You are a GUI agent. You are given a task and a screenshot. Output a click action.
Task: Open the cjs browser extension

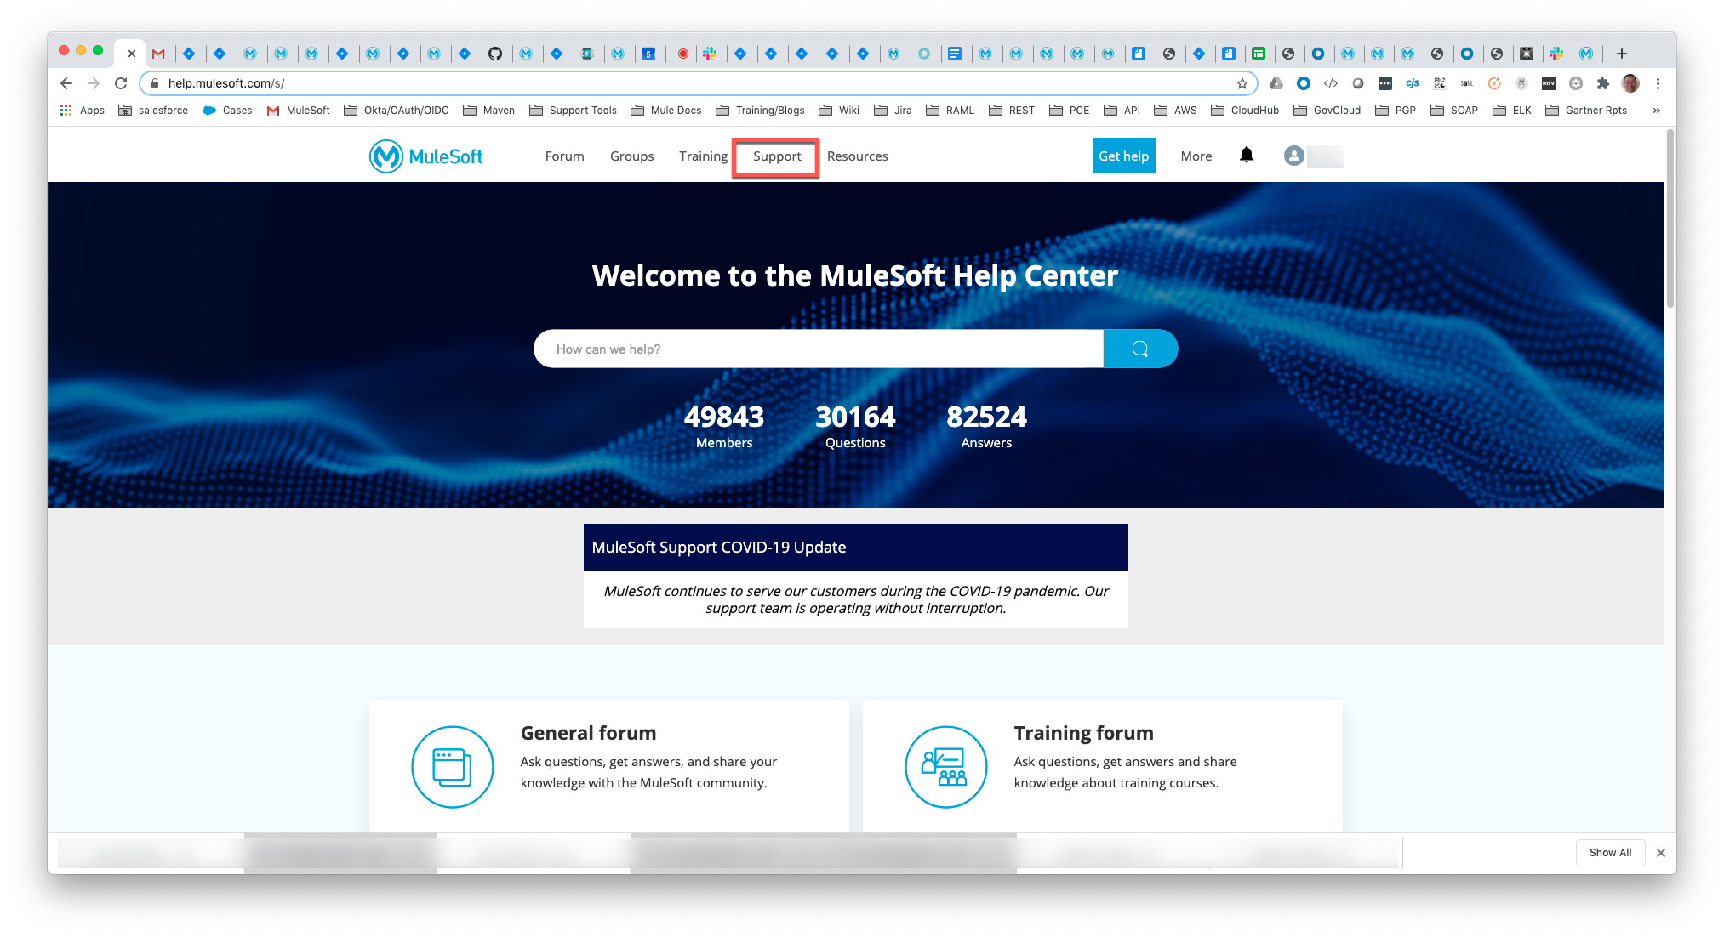click(x=1413, y=83)
